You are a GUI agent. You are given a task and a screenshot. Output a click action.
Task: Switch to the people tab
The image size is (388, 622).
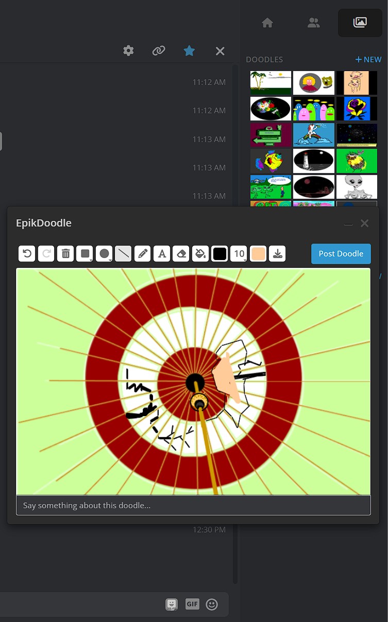(x=313, y=23)
